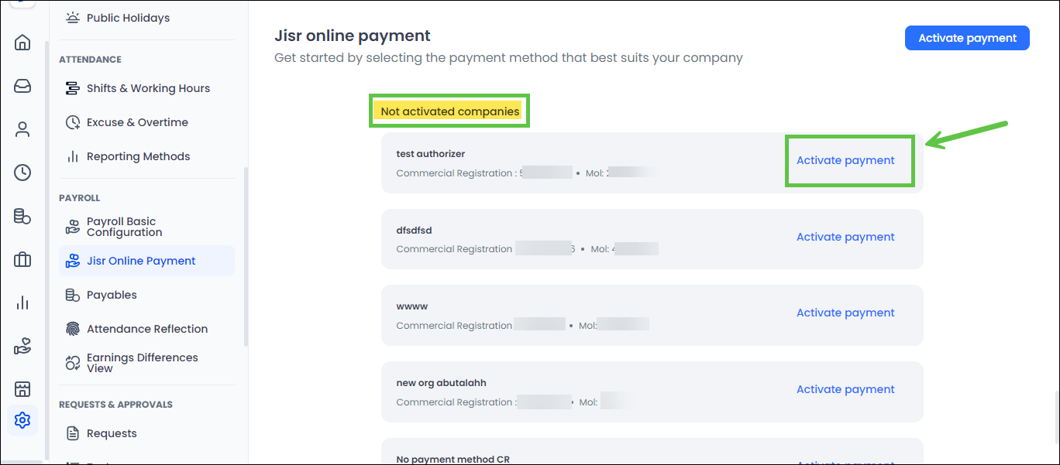Click the coins payroll icon in rail
1060x465 pixels.
click(22, 217)
